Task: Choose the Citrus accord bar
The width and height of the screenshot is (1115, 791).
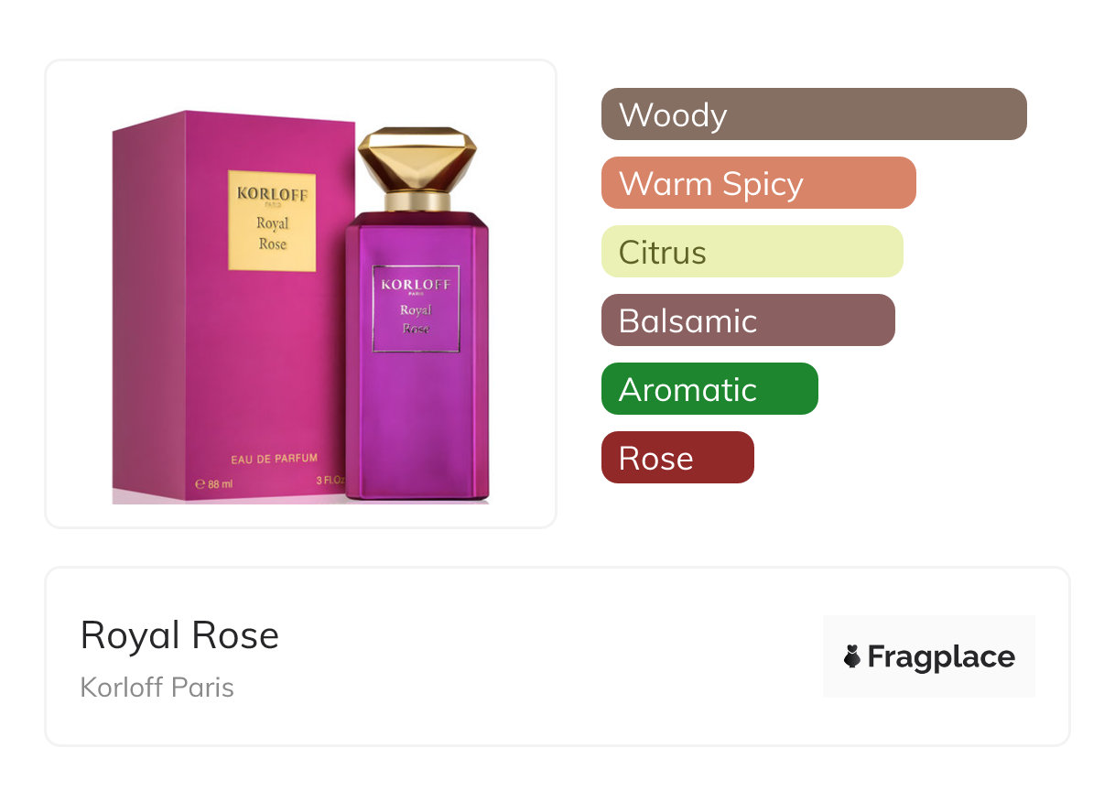Action: [x=752, y=252]
